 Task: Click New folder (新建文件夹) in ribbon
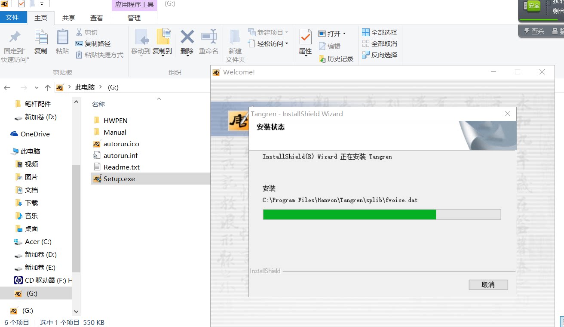click(235, 46)
